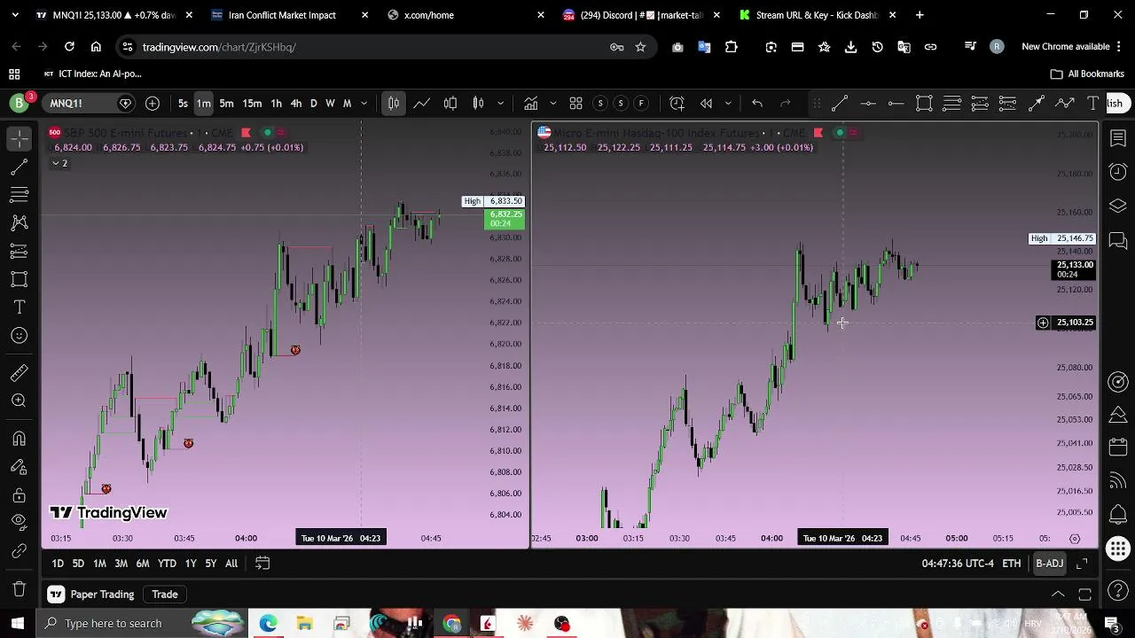The height and width of the screenshot is (638, 1135).
Task: Open the indicators menu icon
Action: (x=530, y=104)
